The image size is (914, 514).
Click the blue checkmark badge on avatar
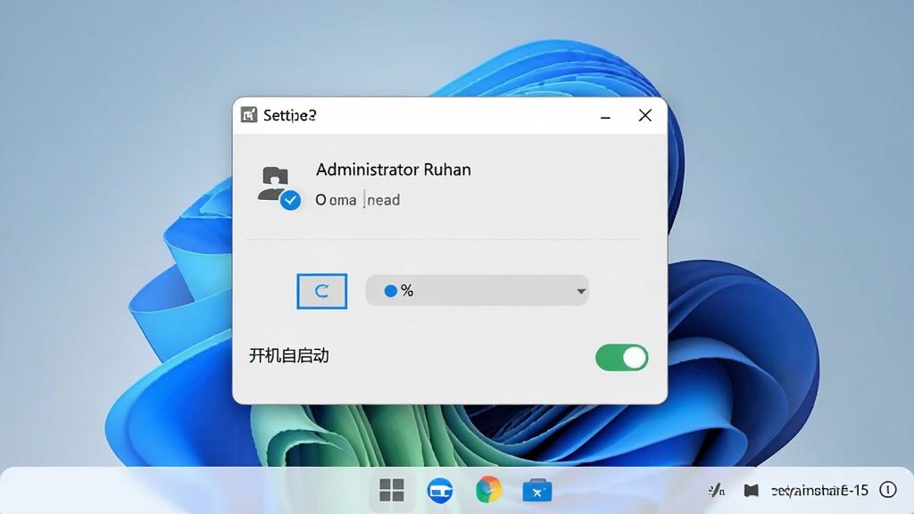(x=290, y=201)
